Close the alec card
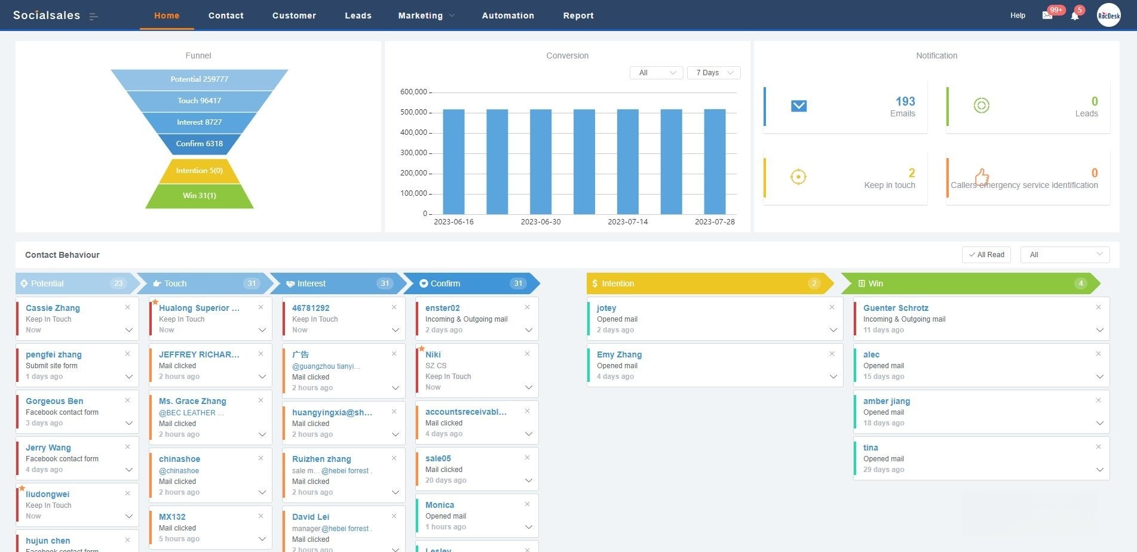This screenshot has height=552, width=1137. pyautogui.click(x=1098, y=354)
